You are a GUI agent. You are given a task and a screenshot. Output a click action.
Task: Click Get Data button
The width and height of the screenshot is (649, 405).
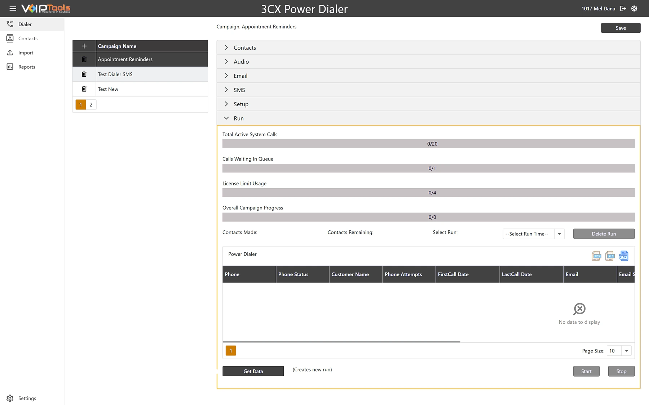[x=253, y=371]
